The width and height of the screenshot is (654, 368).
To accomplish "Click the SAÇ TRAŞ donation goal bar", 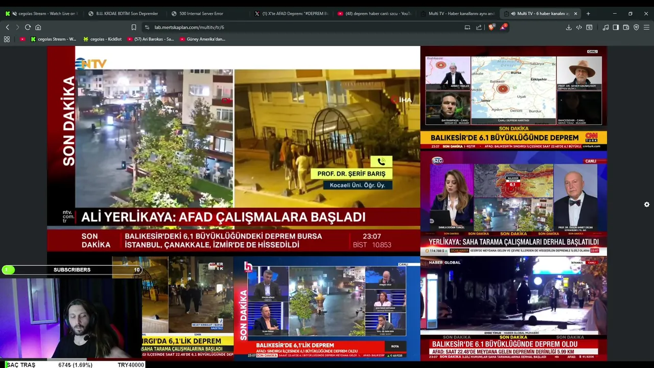I will click(x=73, y=364).
